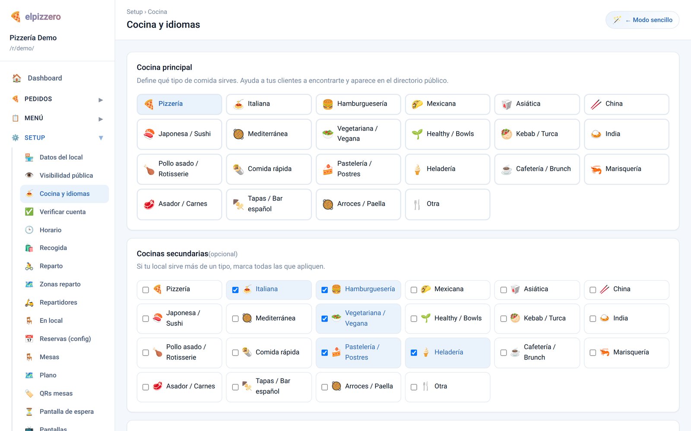
Task: Click the Setup breadcrumb link
Action: tap(134, 12)
